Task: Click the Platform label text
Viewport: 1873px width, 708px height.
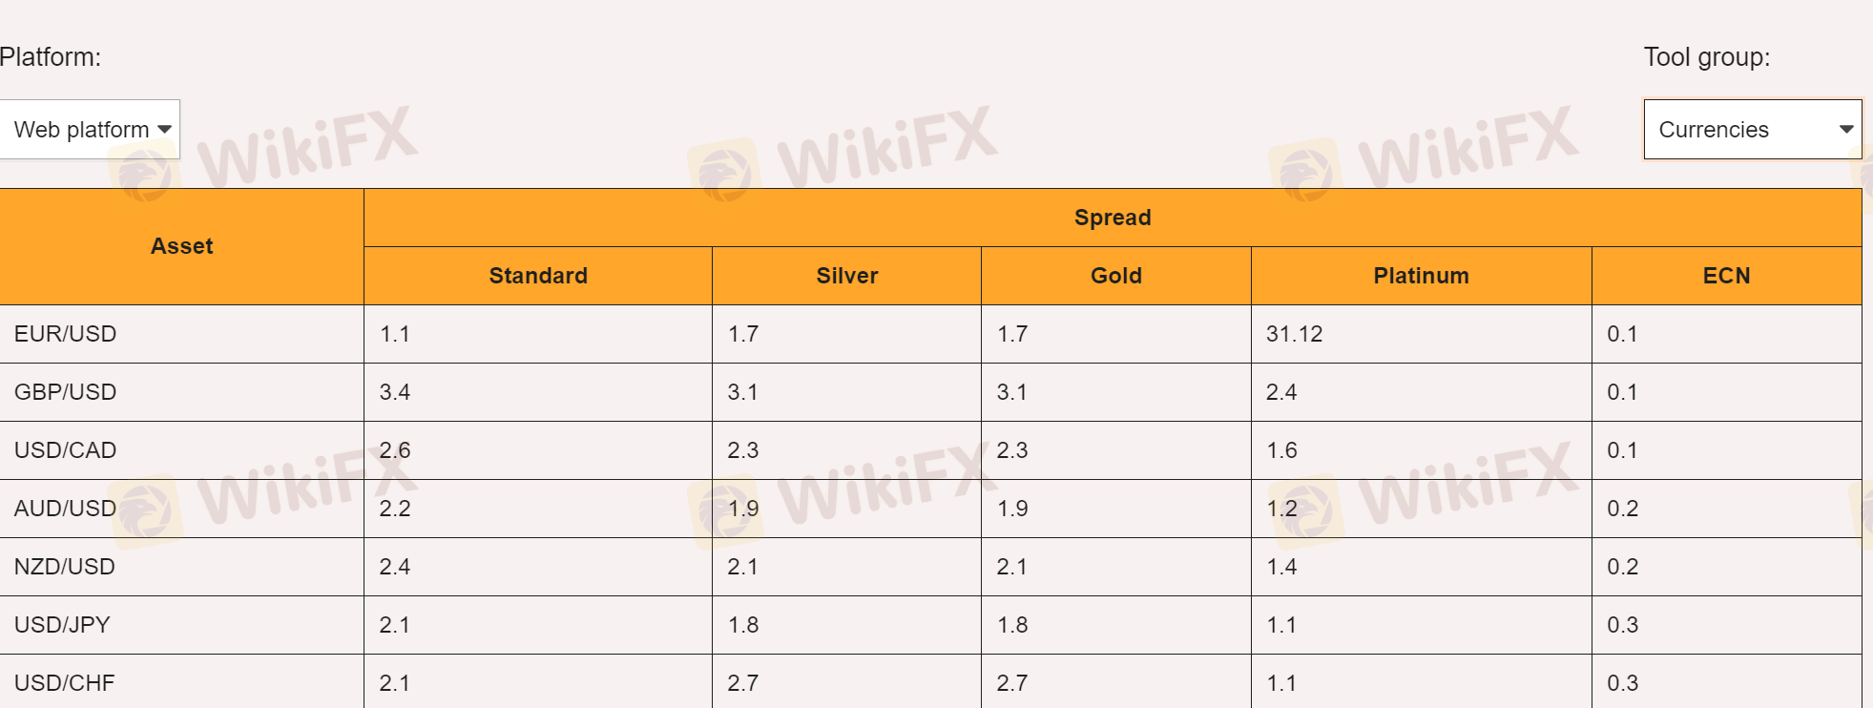Action: coord(51,57)
